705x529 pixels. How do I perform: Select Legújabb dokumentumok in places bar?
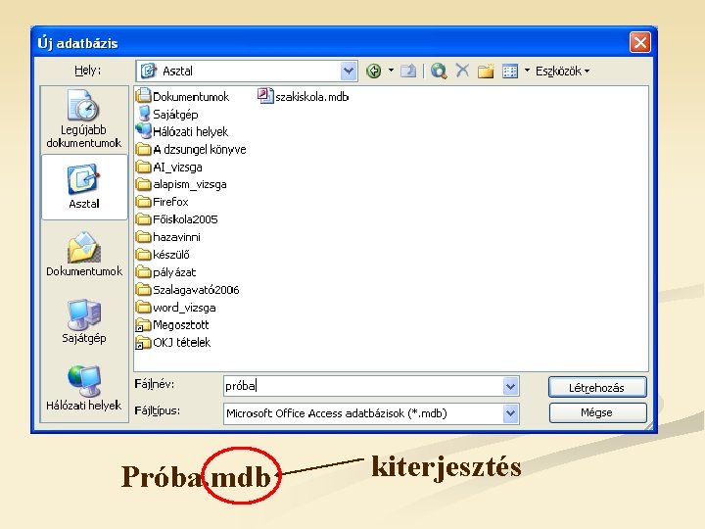(x=84, y=120)
